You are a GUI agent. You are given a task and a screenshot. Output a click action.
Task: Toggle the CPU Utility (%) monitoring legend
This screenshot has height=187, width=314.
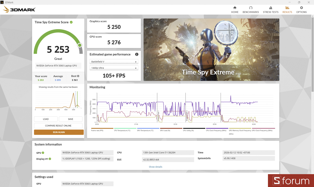[194, 130]
